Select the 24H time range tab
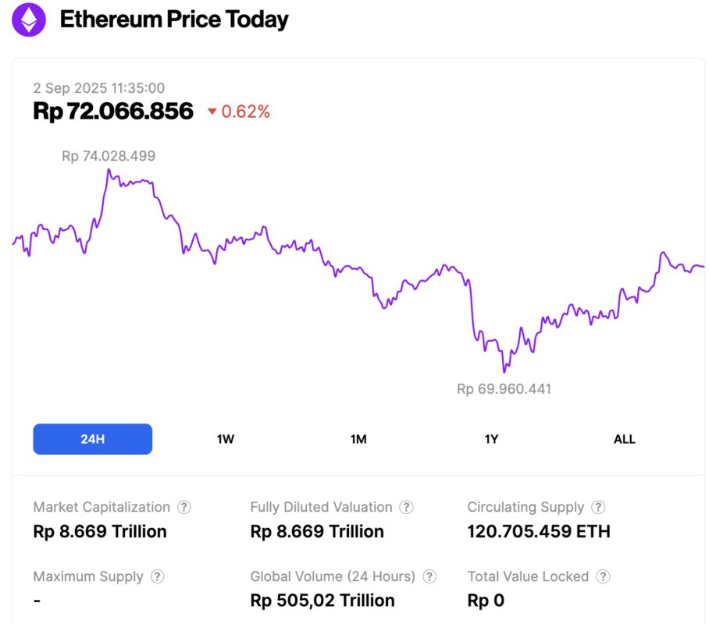The image size is (709, 624). coord(92,439)
